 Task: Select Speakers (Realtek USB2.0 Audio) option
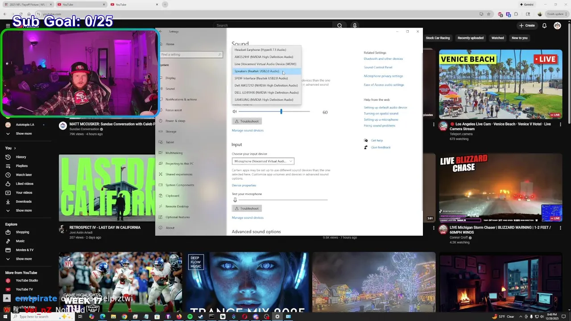click(x=266, y=71)
